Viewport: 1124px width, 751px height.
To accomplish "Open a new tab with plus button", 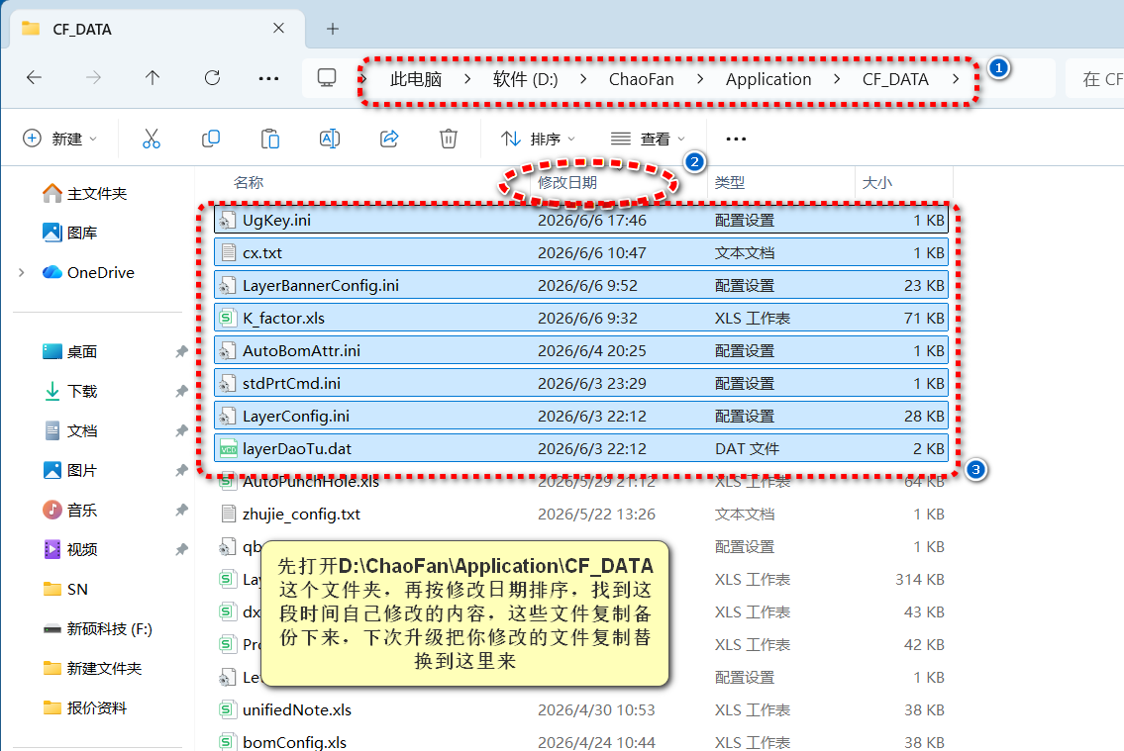I will [x=332, y=29].
